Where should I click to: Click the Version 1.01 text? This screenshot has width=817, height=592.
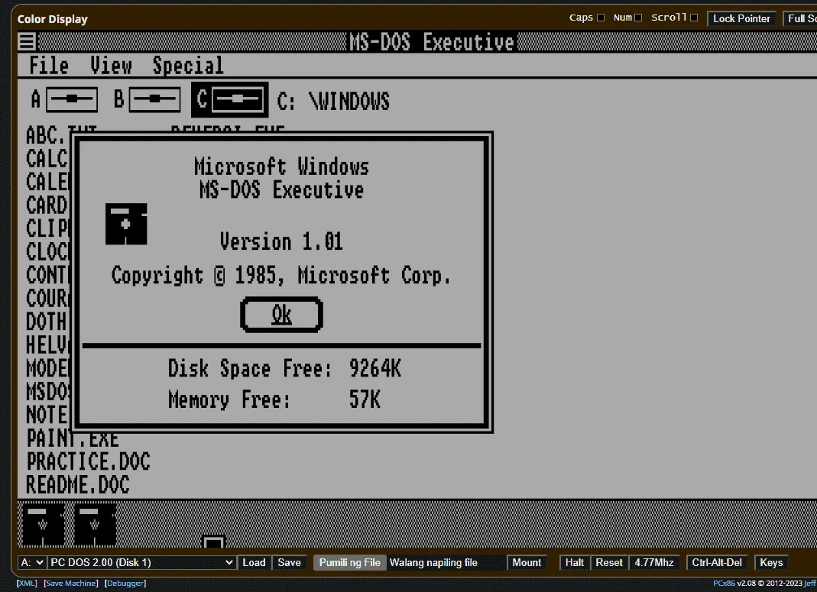pos(281,241)
